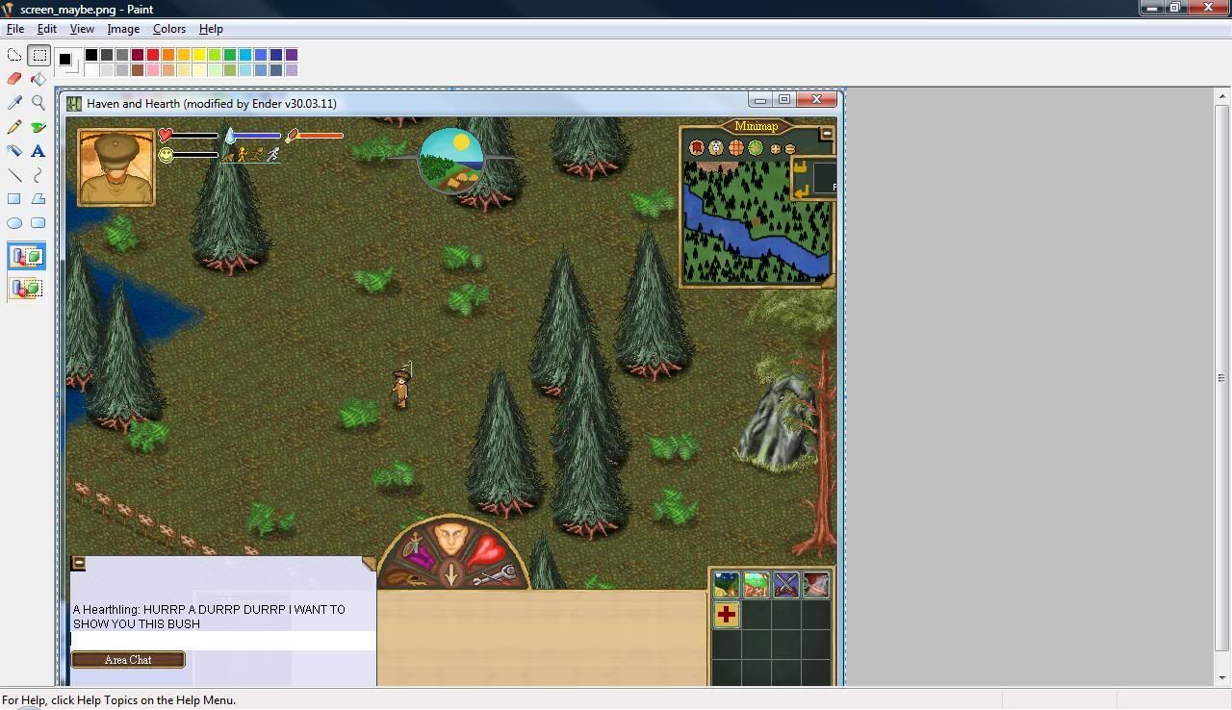Click the red cross toolbelt icon
Viewport: 1232px width, 710px height.
[727, 614]
